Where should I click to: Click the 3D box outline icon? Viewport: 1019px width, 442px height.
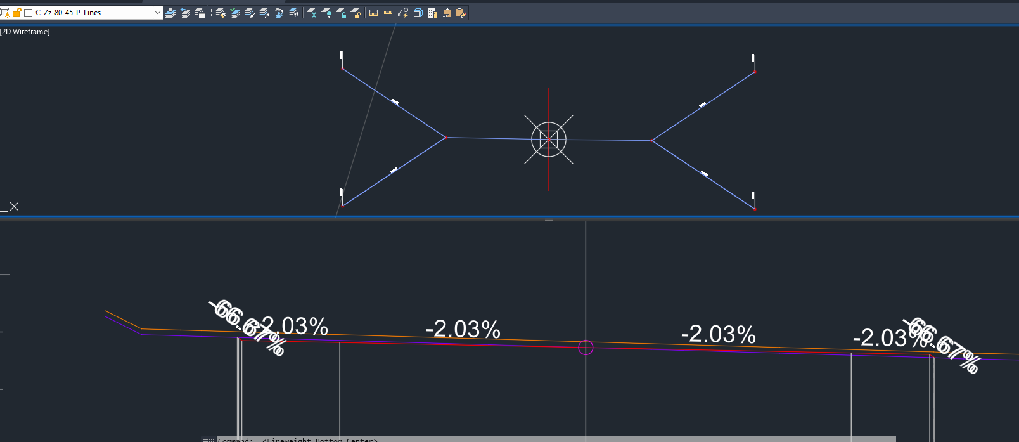(418, 13)
